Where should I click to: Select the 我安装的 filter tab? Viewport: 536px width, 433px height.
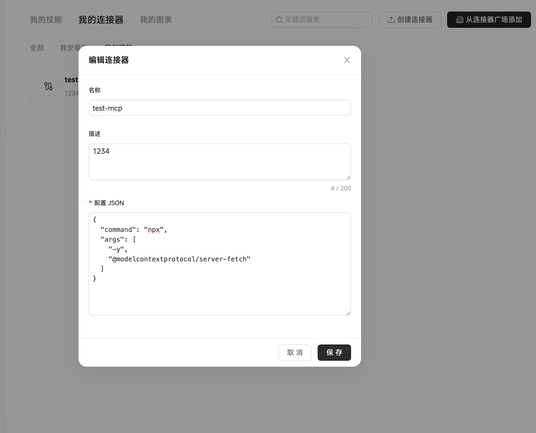74,48
